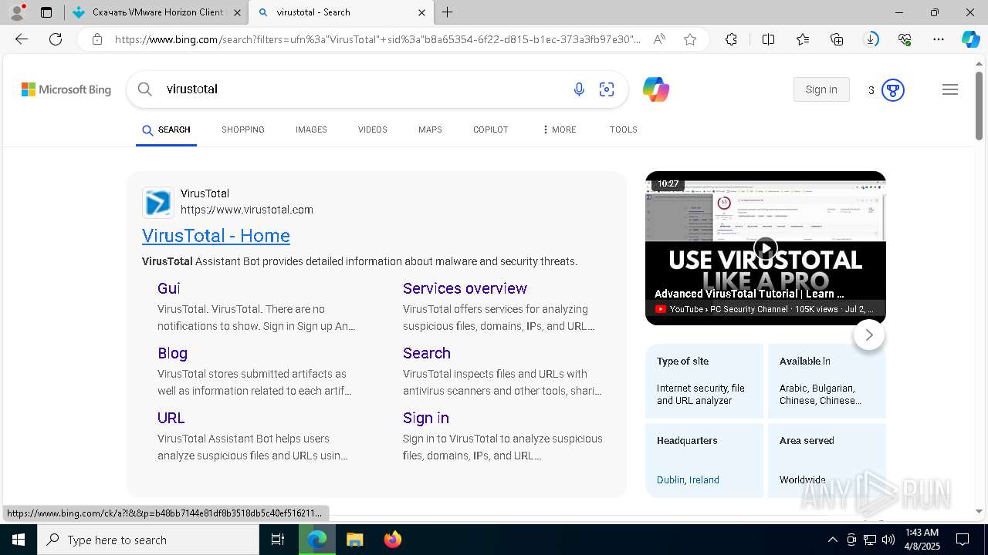Viewport: 988px width, 555px height.
Task: Click the VirusTotal site favicon
Action: [158, 203]
